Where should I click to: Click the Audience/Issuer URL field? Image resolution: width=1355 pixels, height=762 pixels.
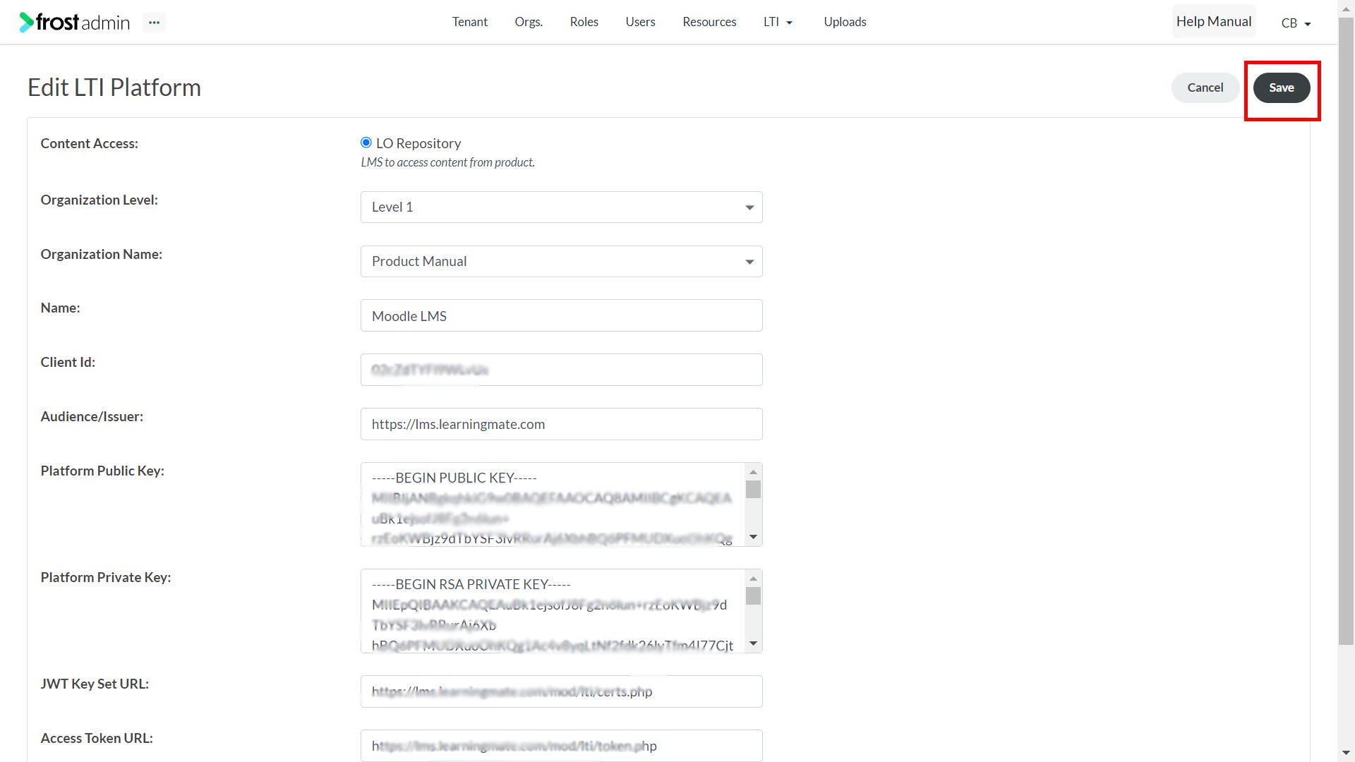(562, 424)
